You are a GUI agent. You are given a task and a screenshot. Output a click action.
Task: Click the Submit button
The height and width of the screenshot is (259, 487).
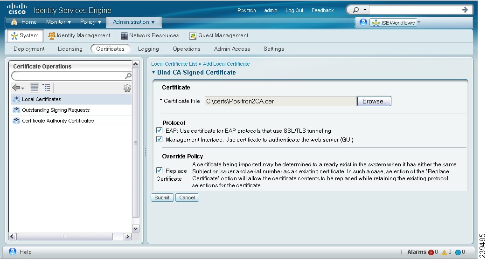(162, 198)
